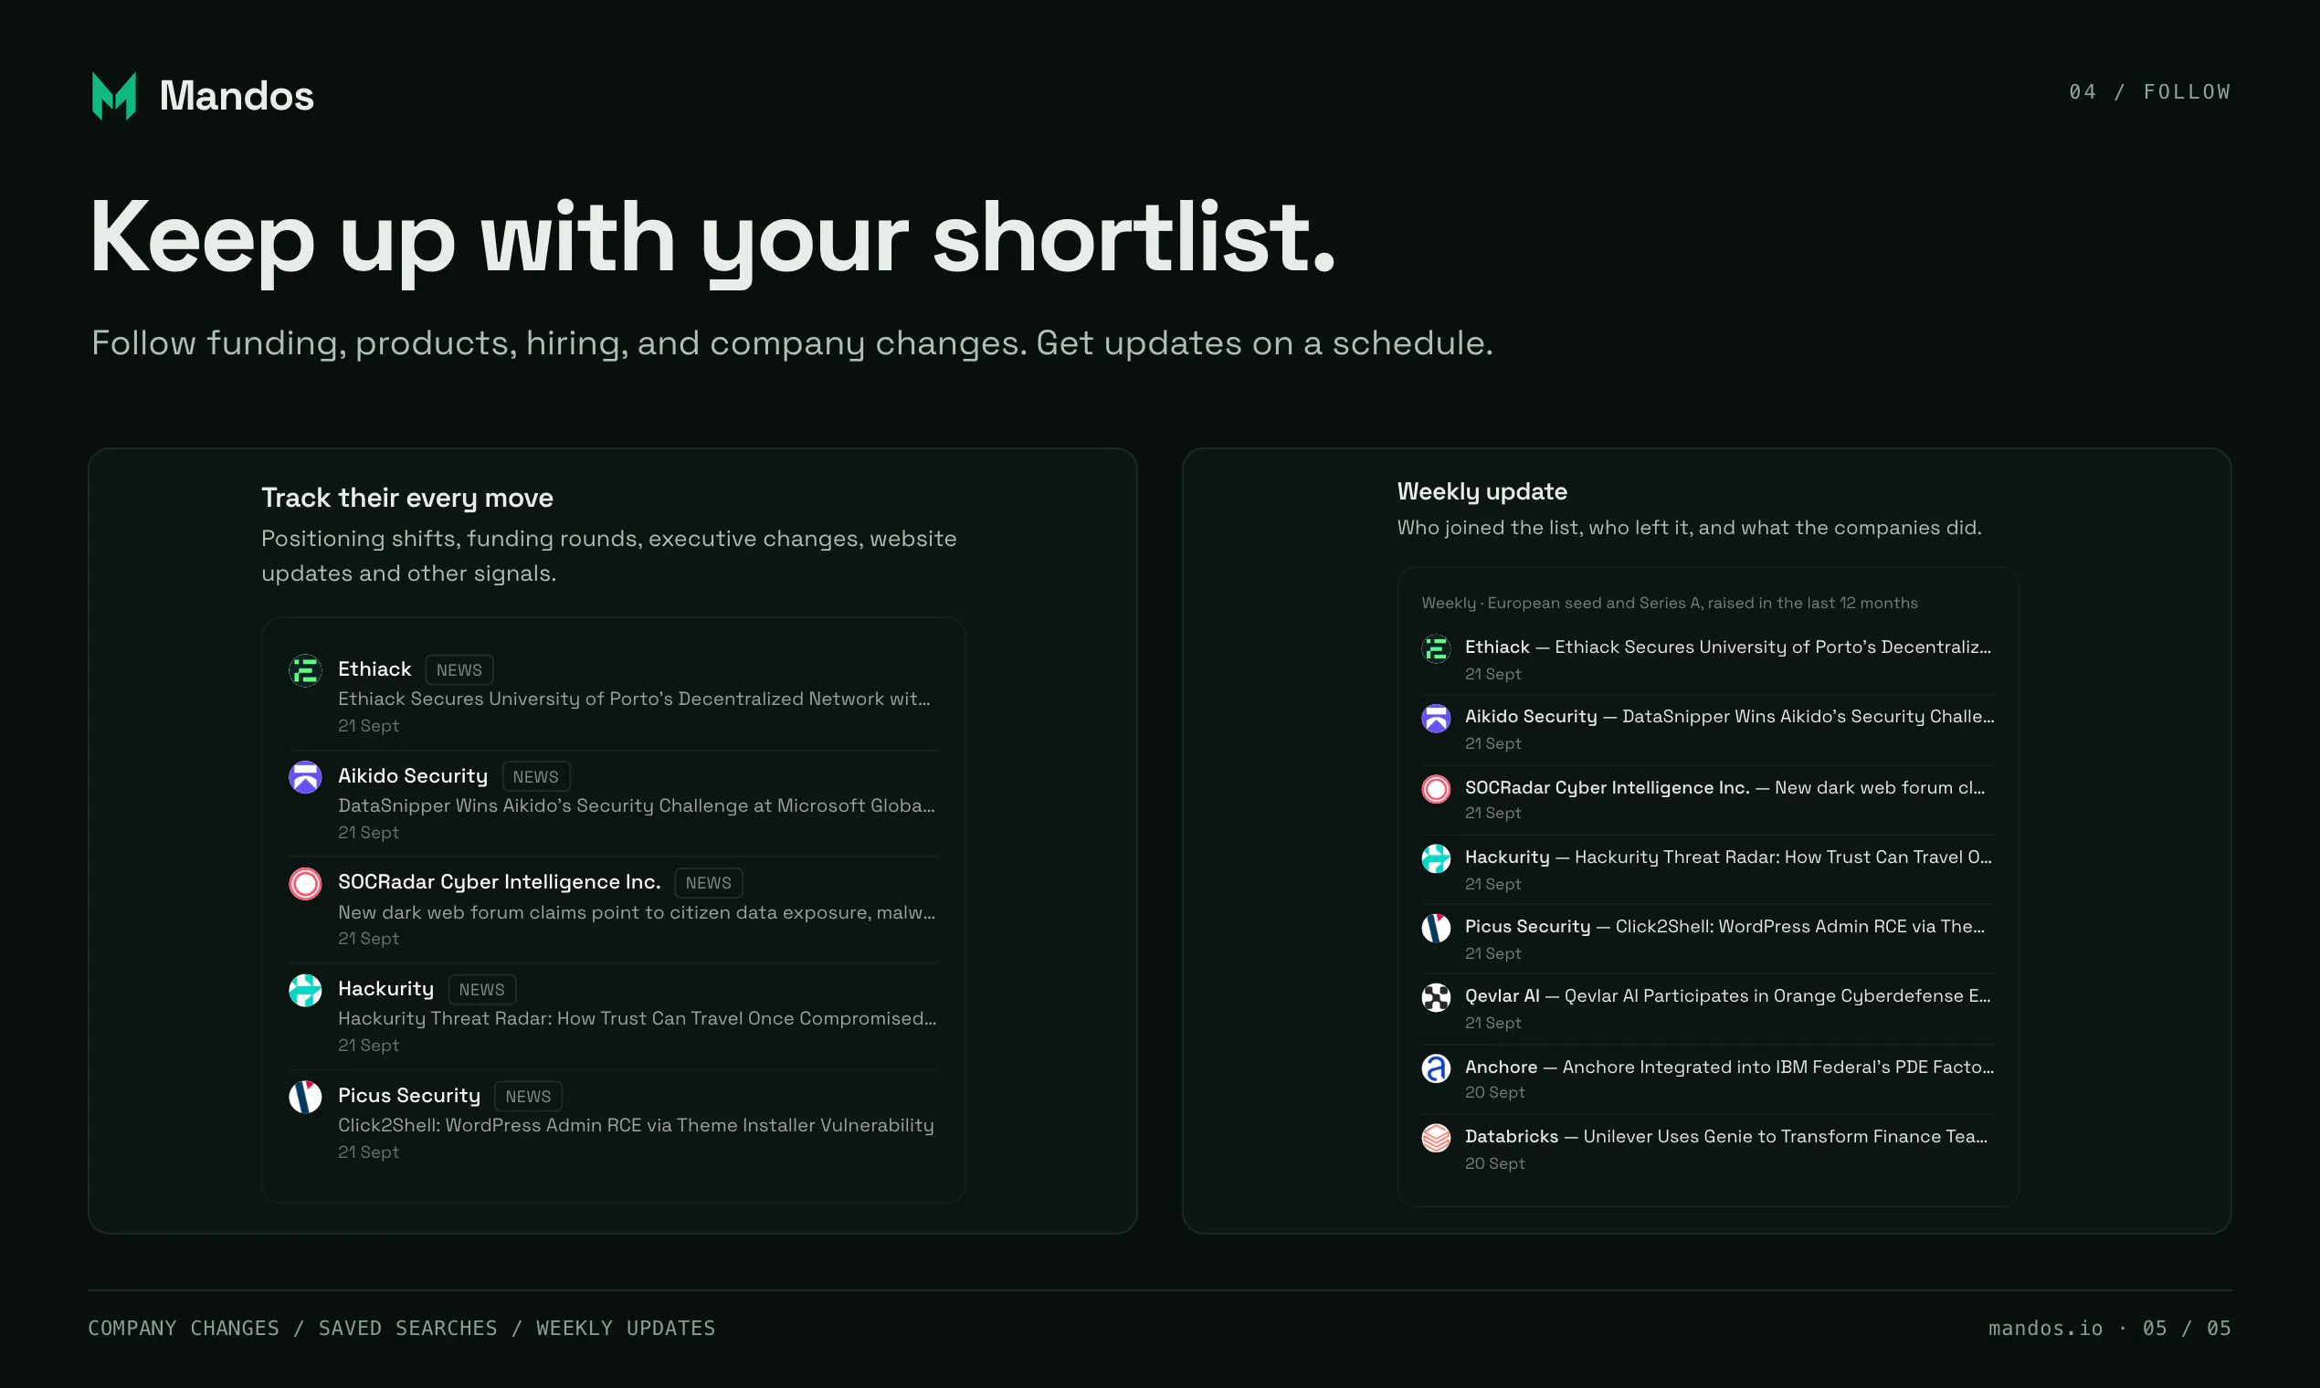Click Weekly update heading

(1482, 491)
